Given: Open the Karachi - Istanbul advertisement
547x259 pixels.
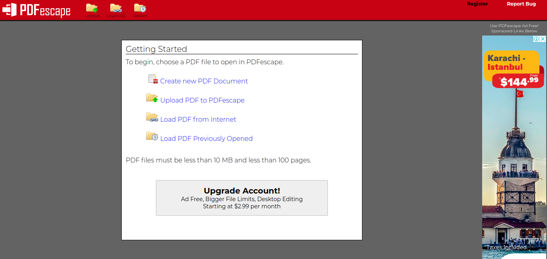Looking at the screenshot, I should 514,147.
